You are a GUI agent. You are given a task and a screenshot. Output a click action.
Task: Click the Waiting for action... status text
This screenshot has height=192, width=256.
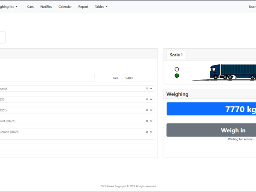241,139
